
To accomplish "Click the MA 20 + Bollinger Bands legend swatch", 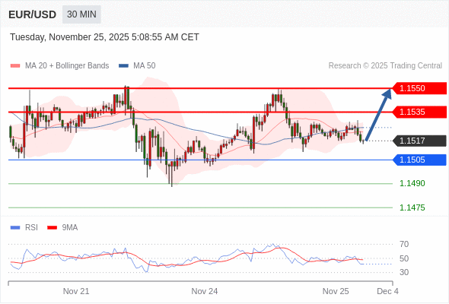I will (x=15, y=66).
